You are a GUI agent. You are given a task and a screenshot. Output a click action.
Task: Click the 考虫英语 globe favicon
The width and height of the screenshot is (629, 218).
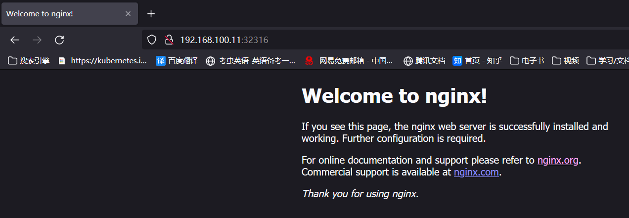pos(210,61)
